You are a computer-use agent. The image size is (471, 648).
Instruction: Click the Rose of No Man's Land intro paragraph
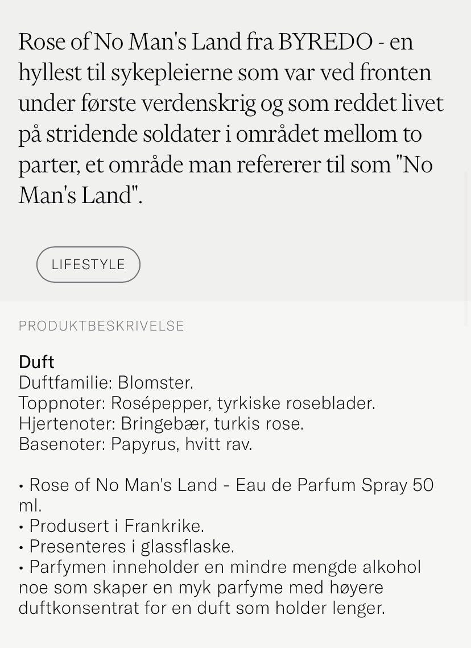(230, 118)
